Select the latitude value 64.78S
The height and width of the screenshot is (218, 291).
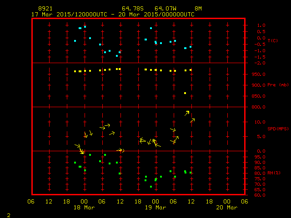132,9
